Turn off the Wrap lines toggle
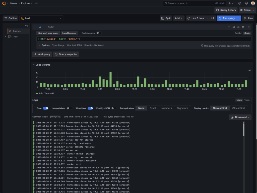 pyautogui.click(x=90, y=108)
